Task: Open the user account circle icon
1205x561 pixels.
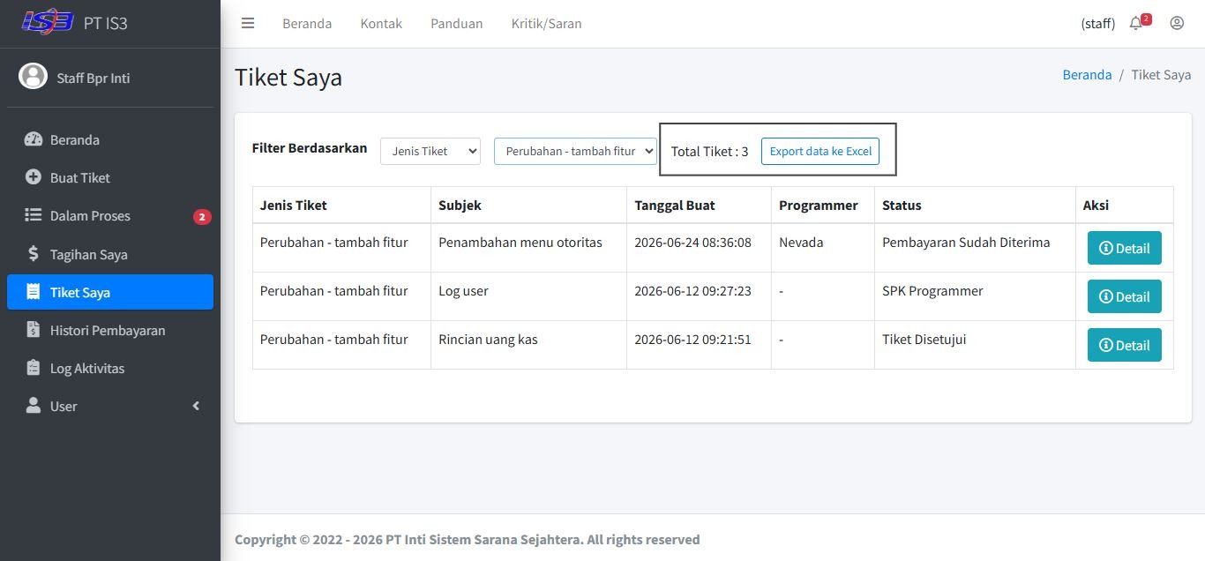Action: pyautogui.click(x=1177, y=24)
